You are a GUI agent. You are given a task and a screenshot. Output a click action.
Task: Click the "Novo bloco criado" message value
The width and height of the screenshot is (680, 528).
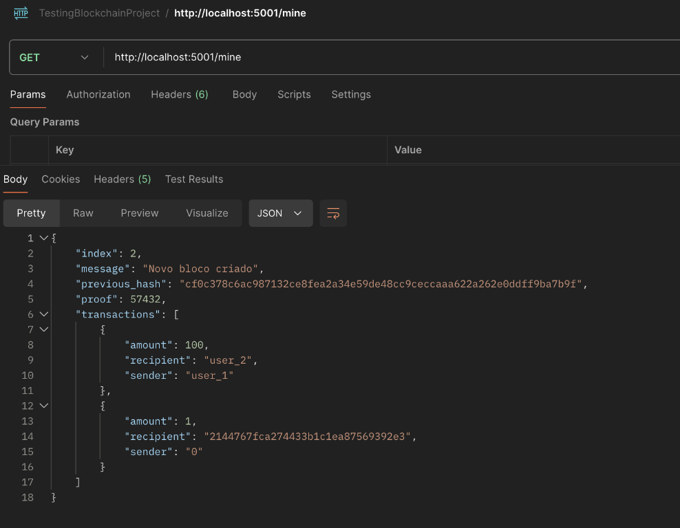[x=200, y=269]
